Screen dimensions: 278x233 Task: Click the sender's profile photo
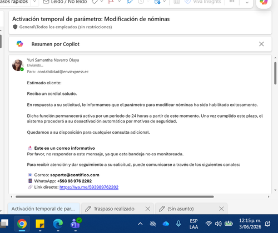click(x=18, y=65)
